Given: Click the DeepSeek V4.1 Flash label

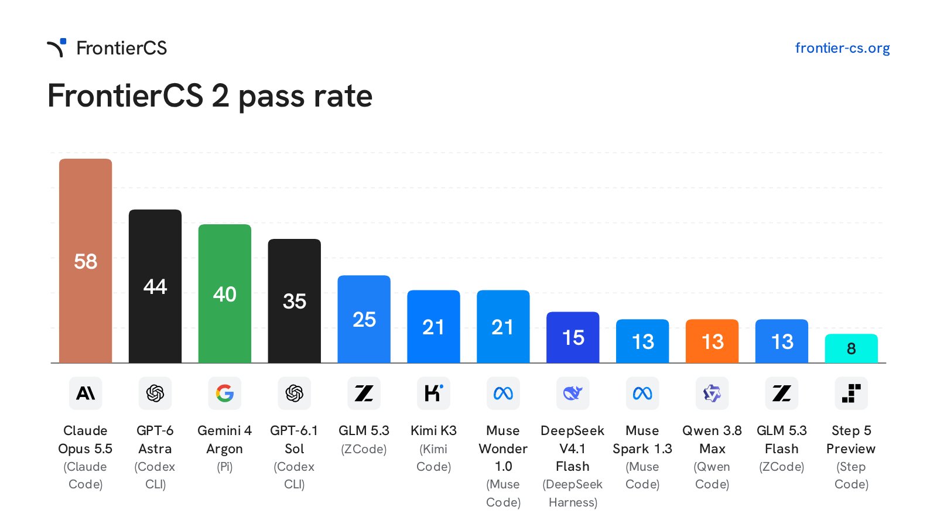Looking at the screenshot, I should (573, 449).
